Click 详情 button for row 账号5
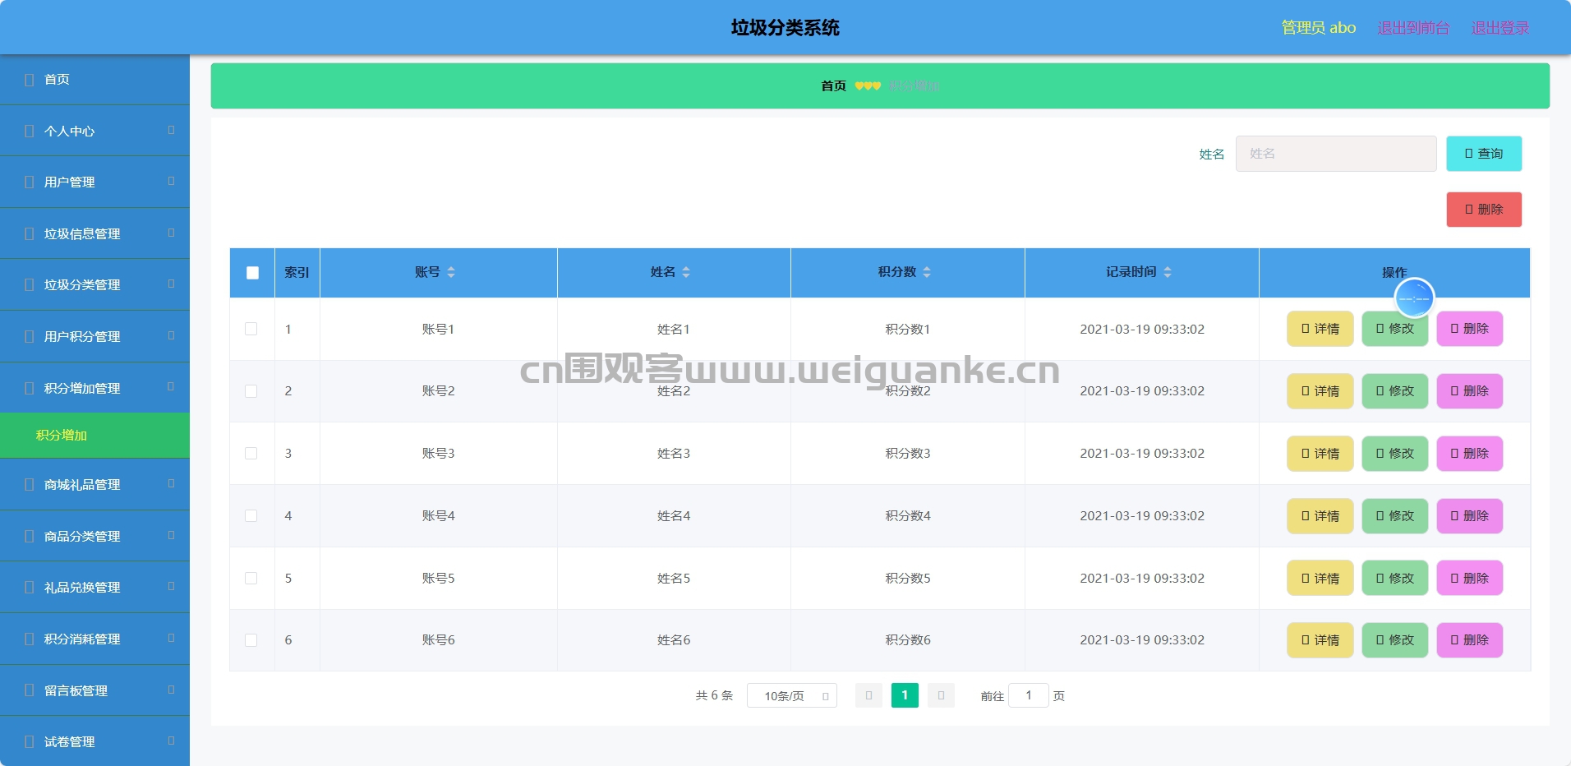 [x=1320, y=579]
